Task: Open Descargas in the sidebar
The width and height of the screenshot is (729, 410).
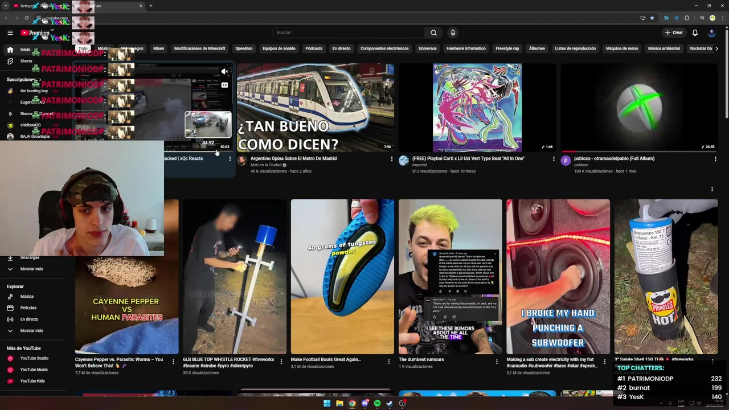Action: click(30, 257)
